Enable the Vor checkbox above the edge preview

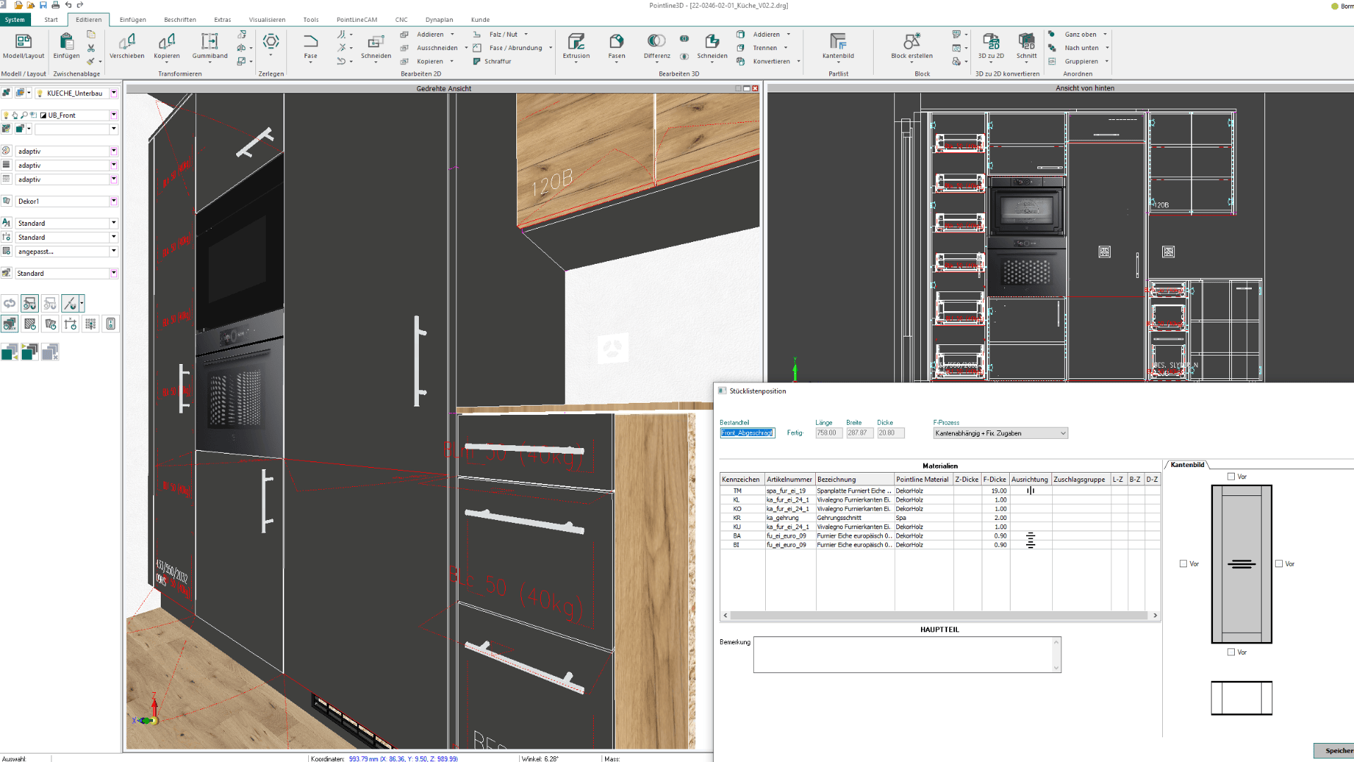click(x=1230, y=476)
